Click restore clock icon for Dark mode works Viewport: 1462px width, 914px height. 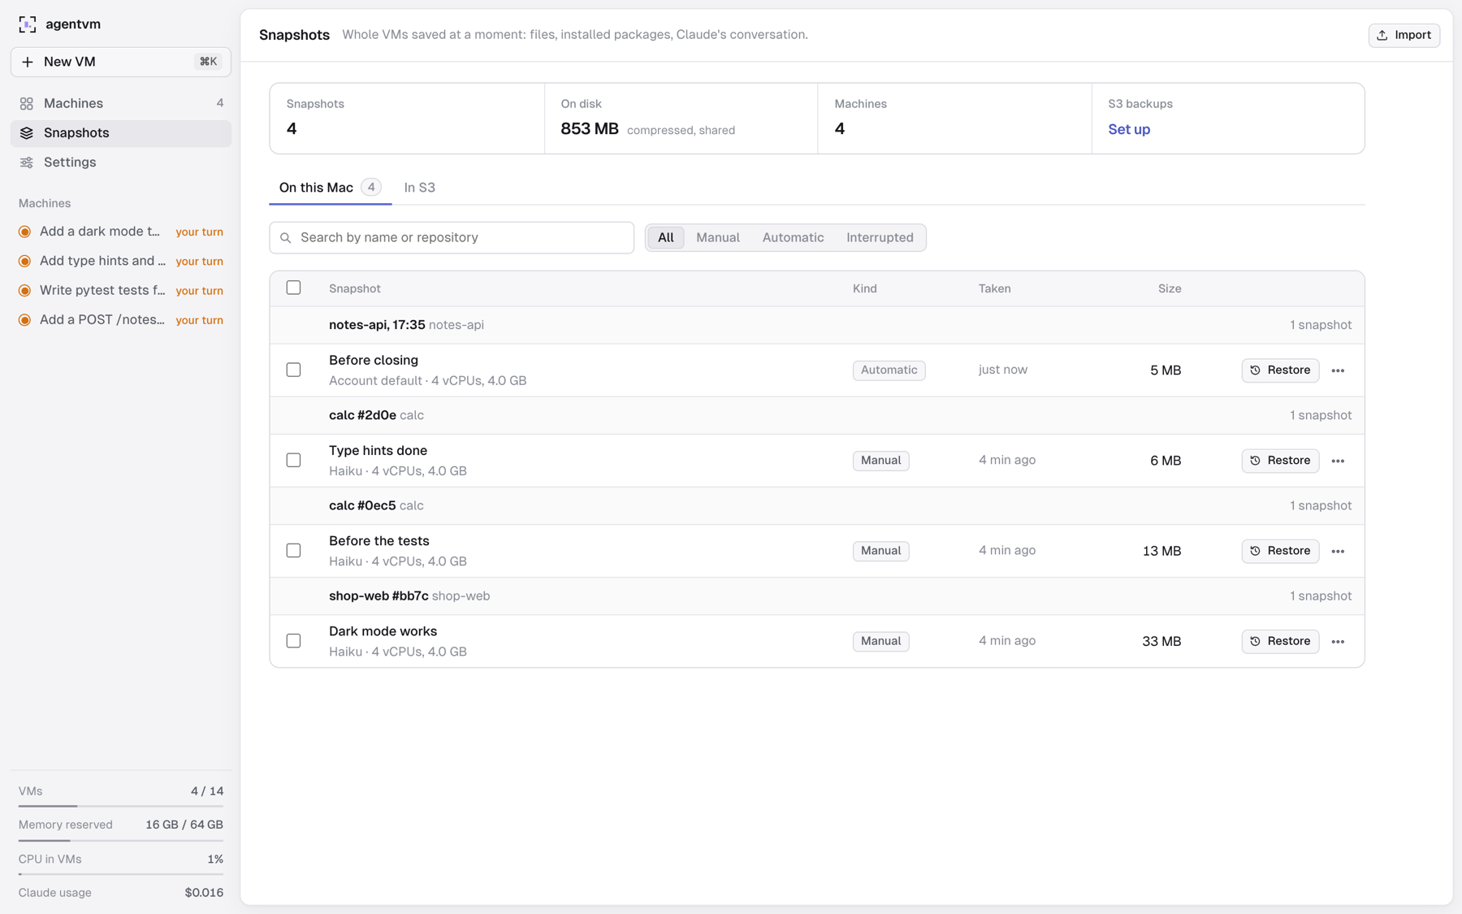(1255, 641)
